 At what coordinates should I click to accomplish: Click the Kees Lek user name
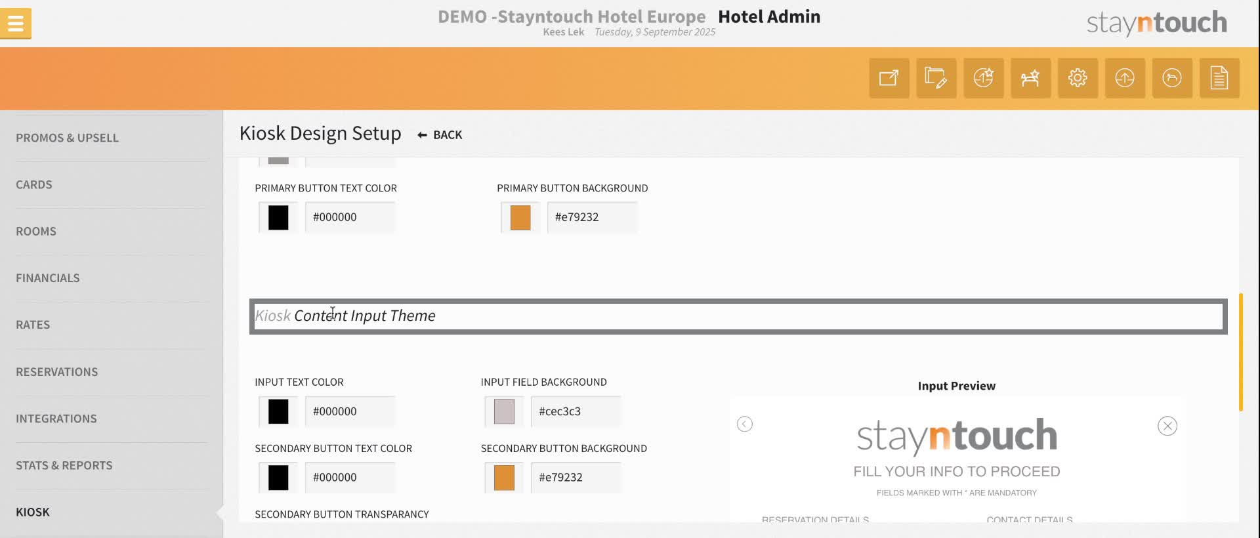pyautogui.click(x=564, y=31)
